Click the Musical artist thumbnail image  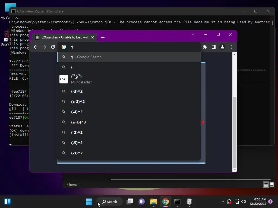click(64, 79)
